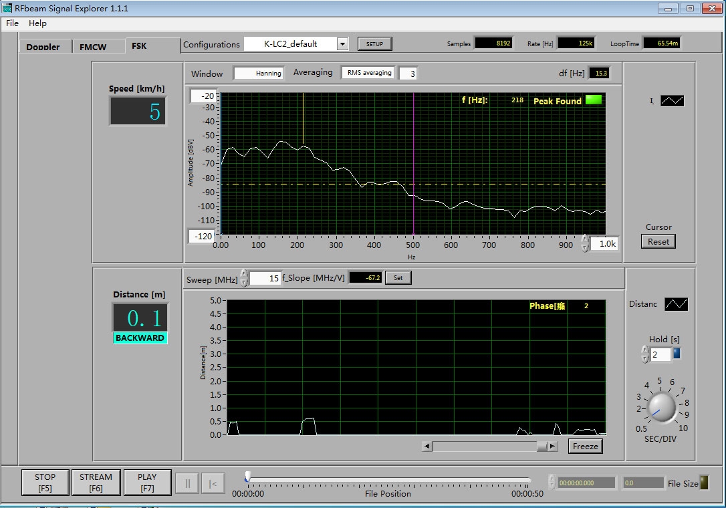726x508 pixels.
Task: Click the Speed display showing 5
Action: (138, 111)
